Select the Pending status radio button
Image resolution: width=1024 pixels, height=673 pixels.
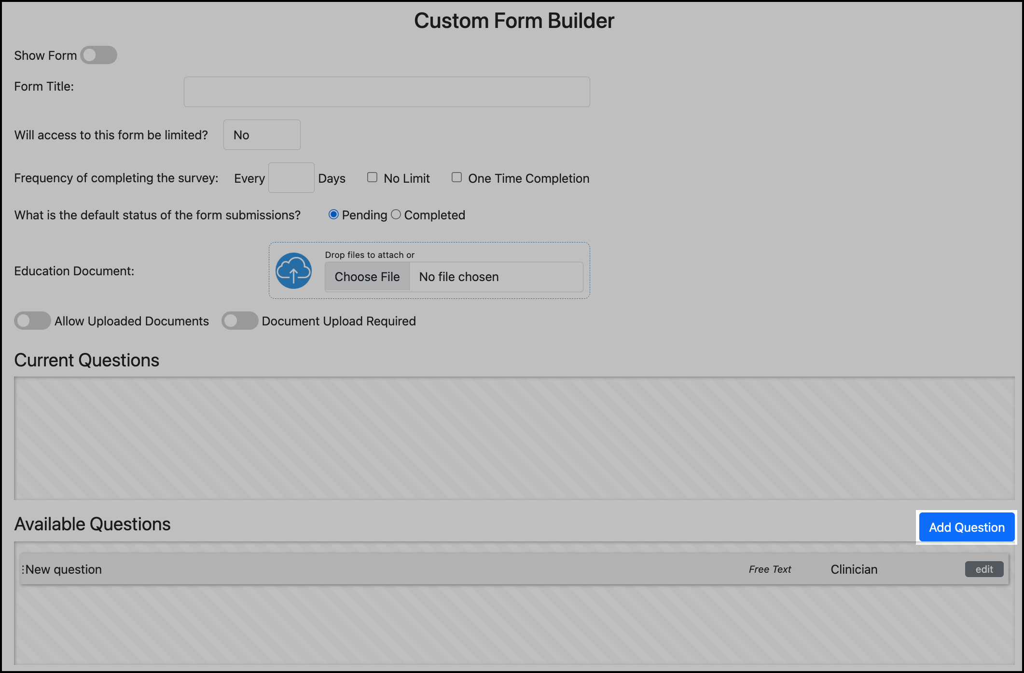point(333,215)
